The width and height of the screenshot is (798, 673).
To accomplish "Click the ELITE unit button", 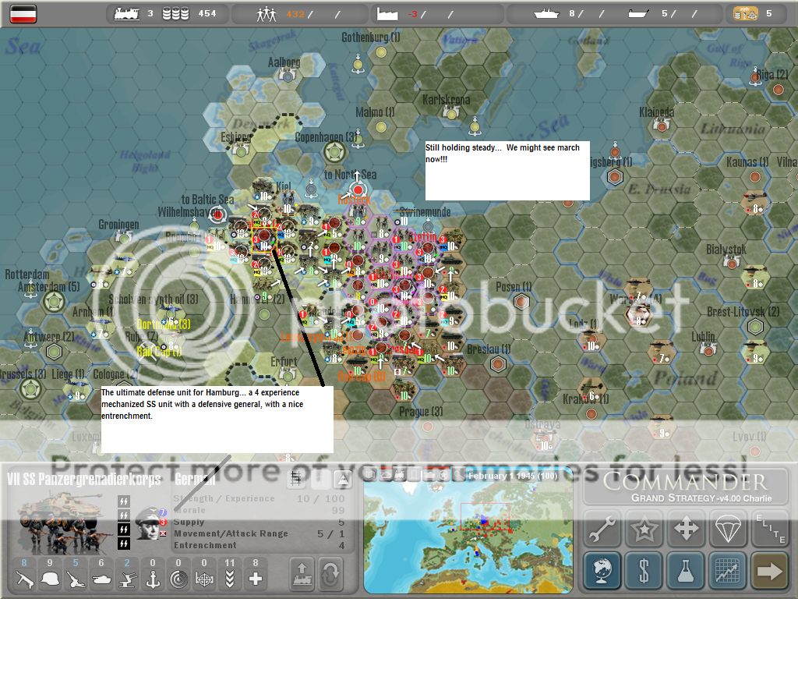I will (770, 528).
